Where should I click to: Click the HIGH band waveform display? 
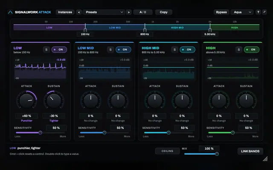point(232,69)
